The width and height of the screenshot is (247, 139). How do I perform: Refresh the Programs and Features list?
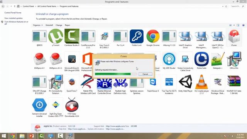click(x=226, y=6)
